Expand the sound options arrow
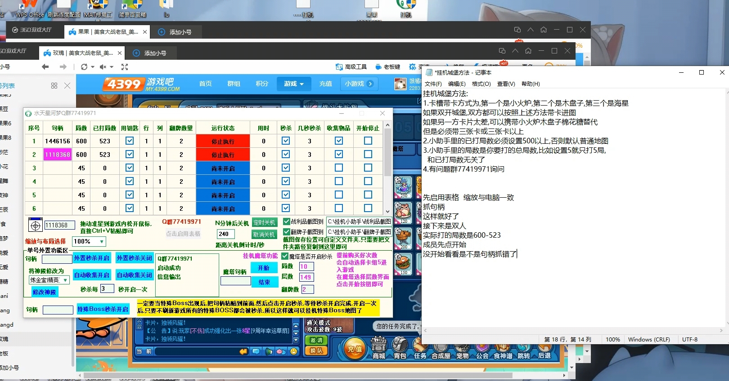Screen dimensions: 729x381 pos(112,67)
